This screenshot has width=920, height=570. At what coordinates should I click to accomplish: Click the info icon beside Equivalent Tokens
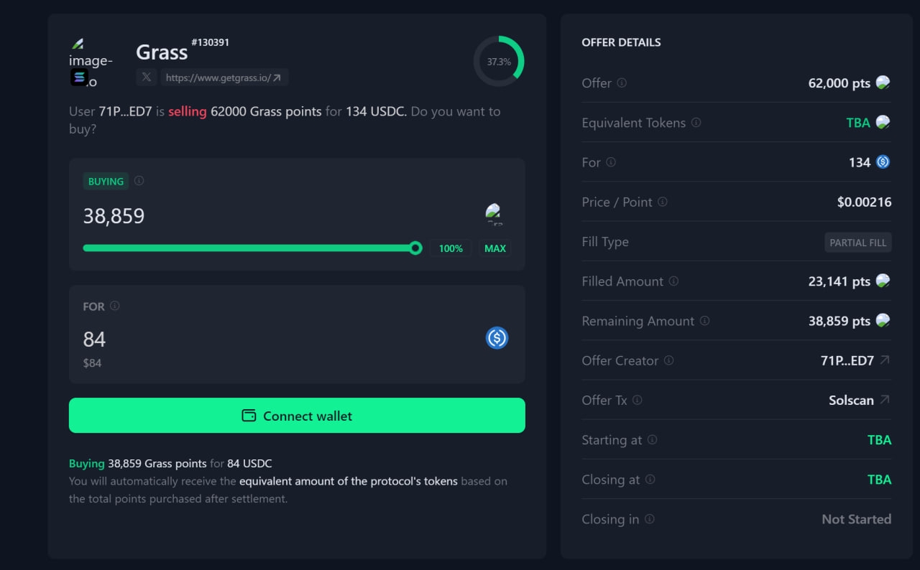(696, 123)
